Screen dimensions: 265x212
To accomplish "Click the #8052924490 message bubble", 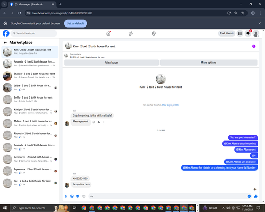I will [80, 179].
